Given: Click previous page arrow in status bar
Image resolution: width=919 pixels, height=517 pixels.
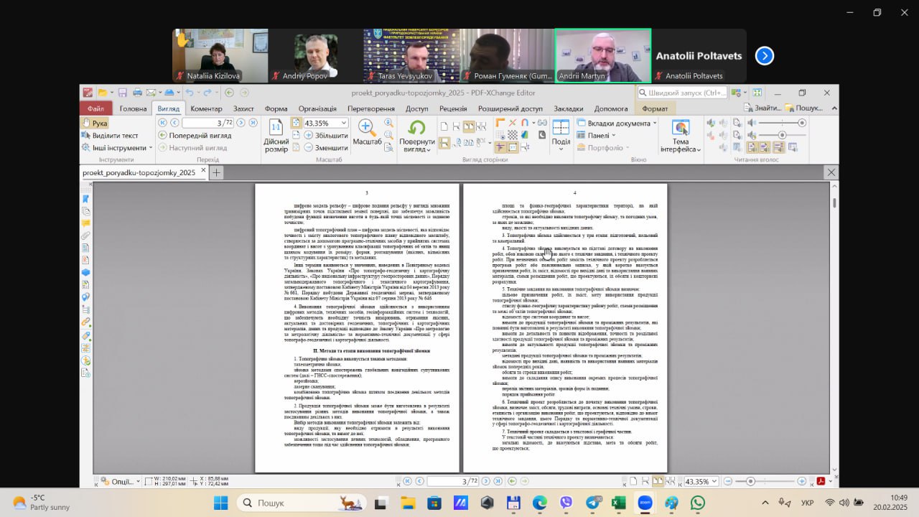Looking at the screenshot, I should pyautogui.click(x=419, y=481).
